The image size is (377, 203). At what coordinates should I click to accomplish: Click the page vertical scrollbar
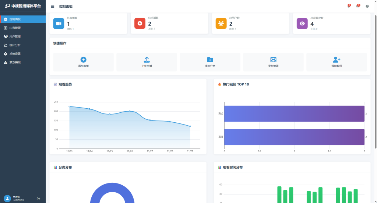click(375, 82)
